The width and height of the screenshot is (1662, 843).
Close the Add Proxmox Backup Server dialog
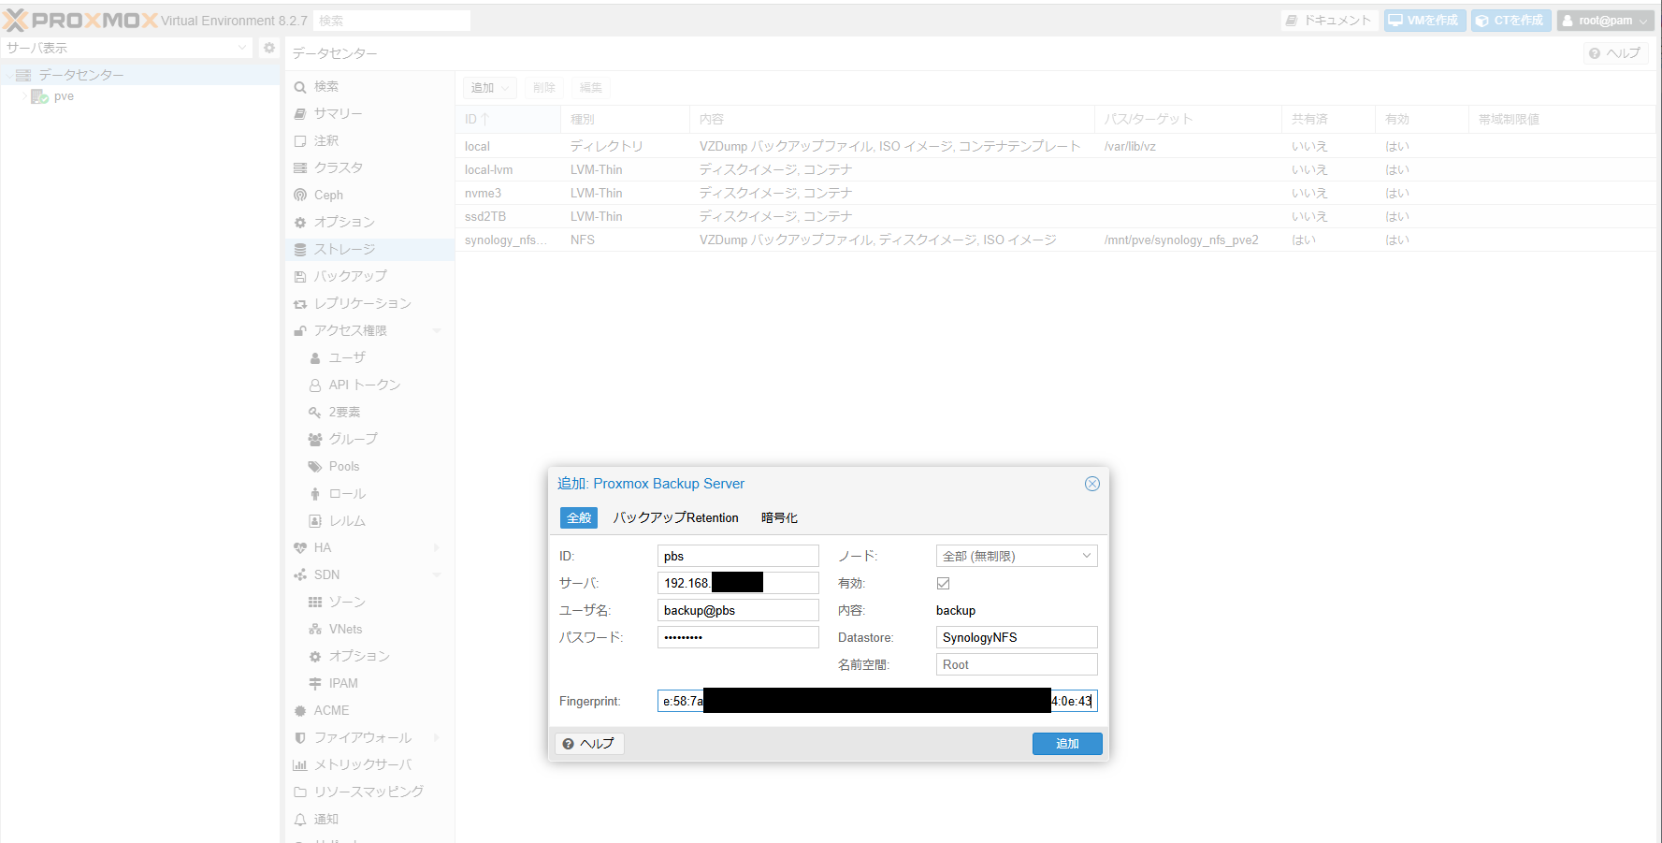1091,484
